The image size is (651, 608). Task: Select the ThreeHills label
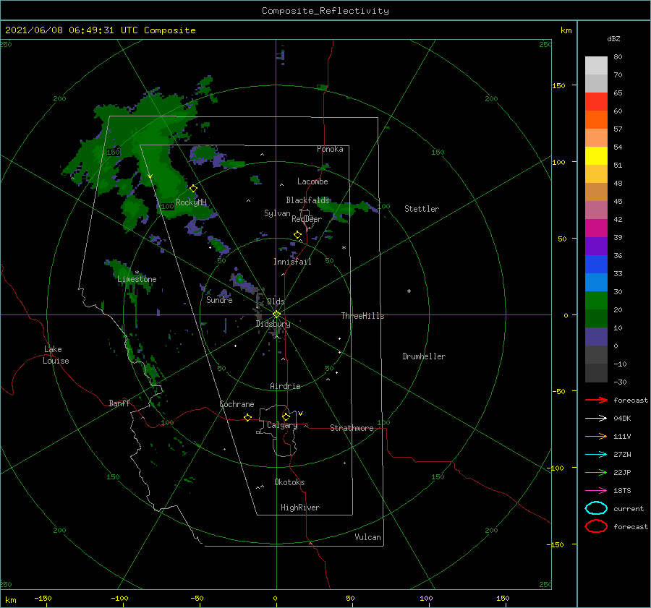coord(363,316)
